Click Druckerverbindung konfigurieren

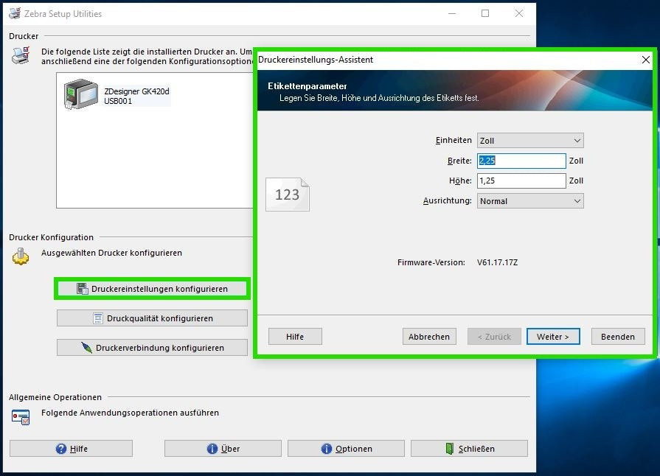[x=153, y=348]
